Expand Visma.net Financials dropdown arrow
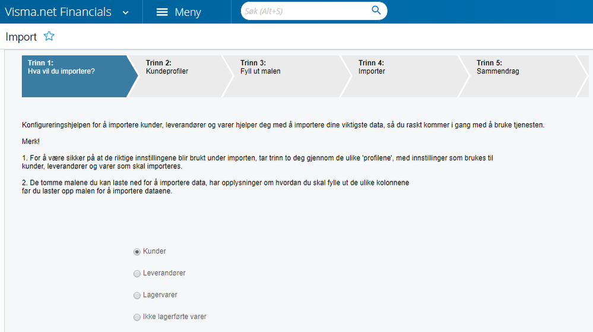Image resolution: width=593 pixels, height=332 pixels. [126, 12]
